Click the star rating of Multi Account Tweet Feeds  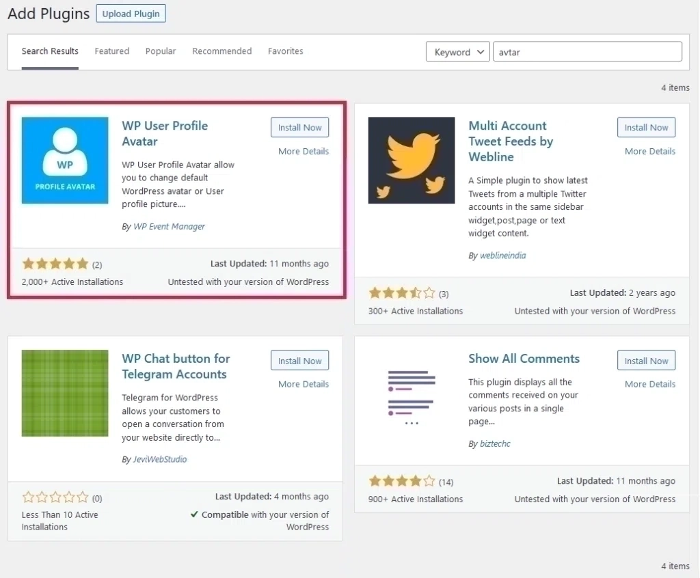coord(402,292)
